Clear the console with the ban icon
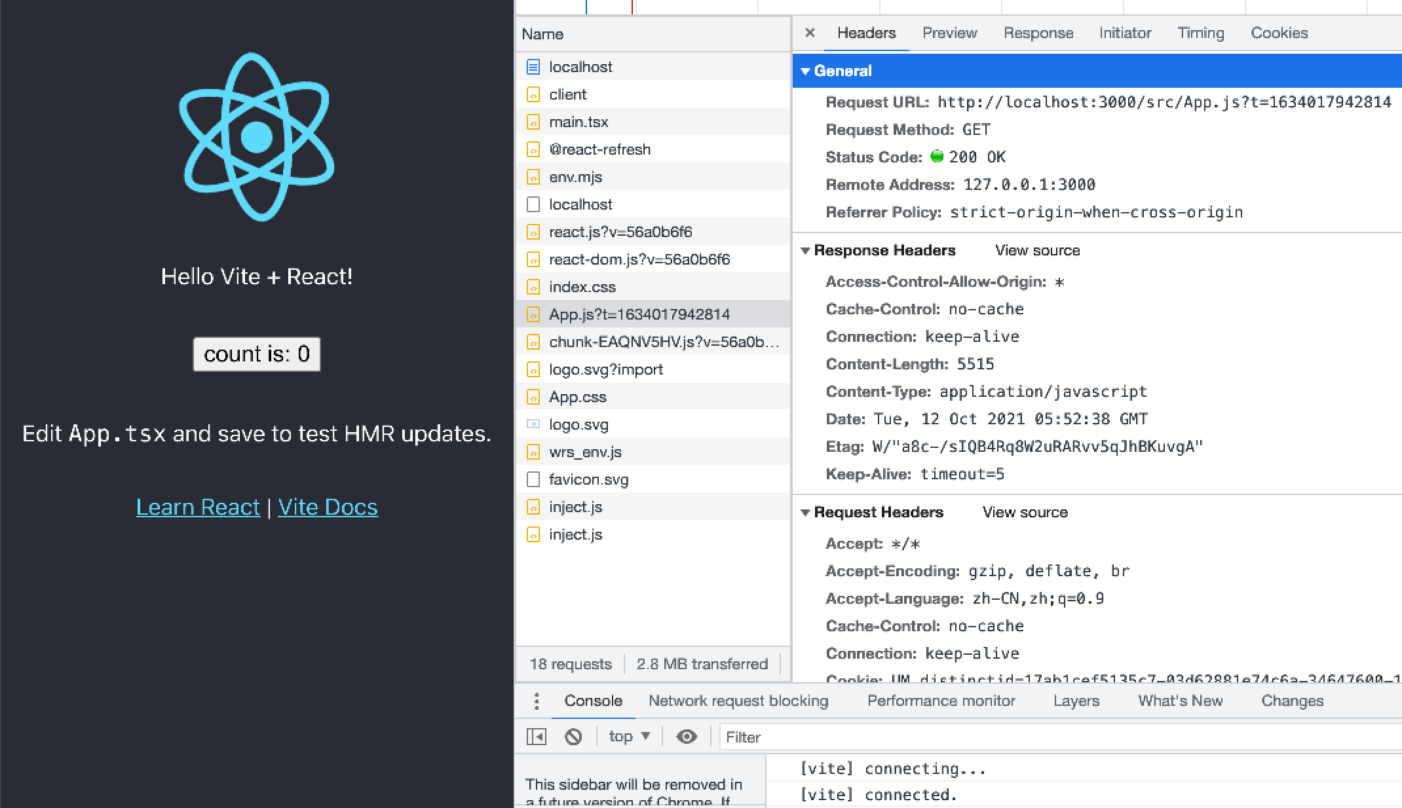This screenshot has width=1402, height=808. (x=573, y=737)
